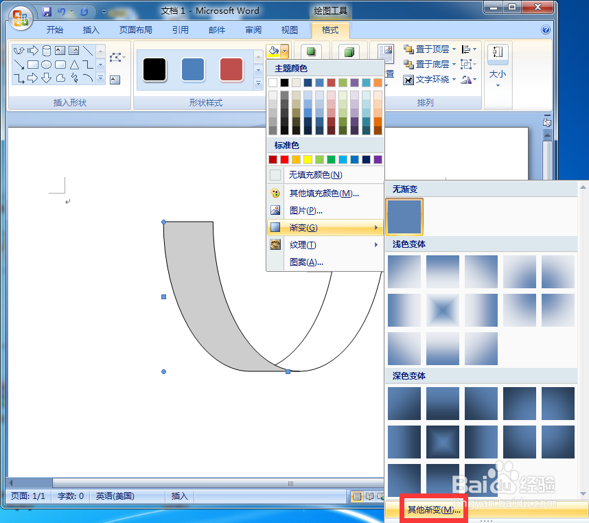Open the 渐变(G) submenu
The width and height of the screenshot is (589, 523).
point(325,227)
